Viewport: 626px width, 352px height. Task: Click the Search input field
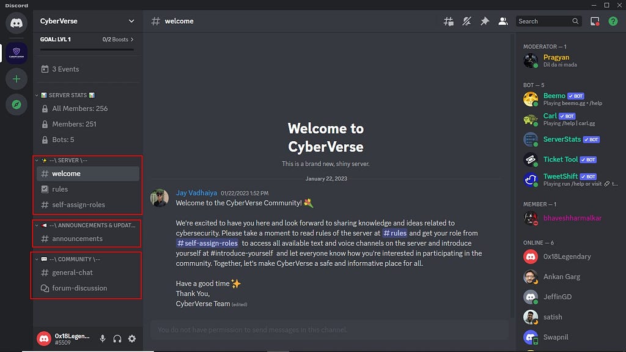tap(548, 21)
